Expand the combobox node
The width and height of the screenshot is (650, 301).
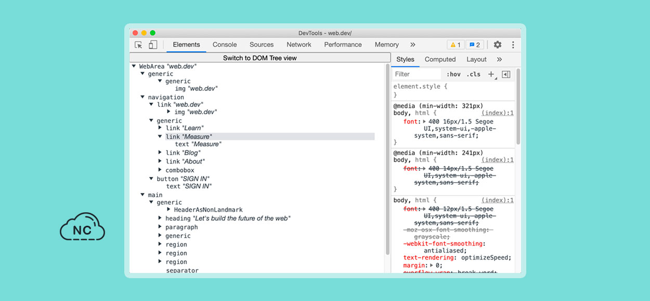point(160,170)
